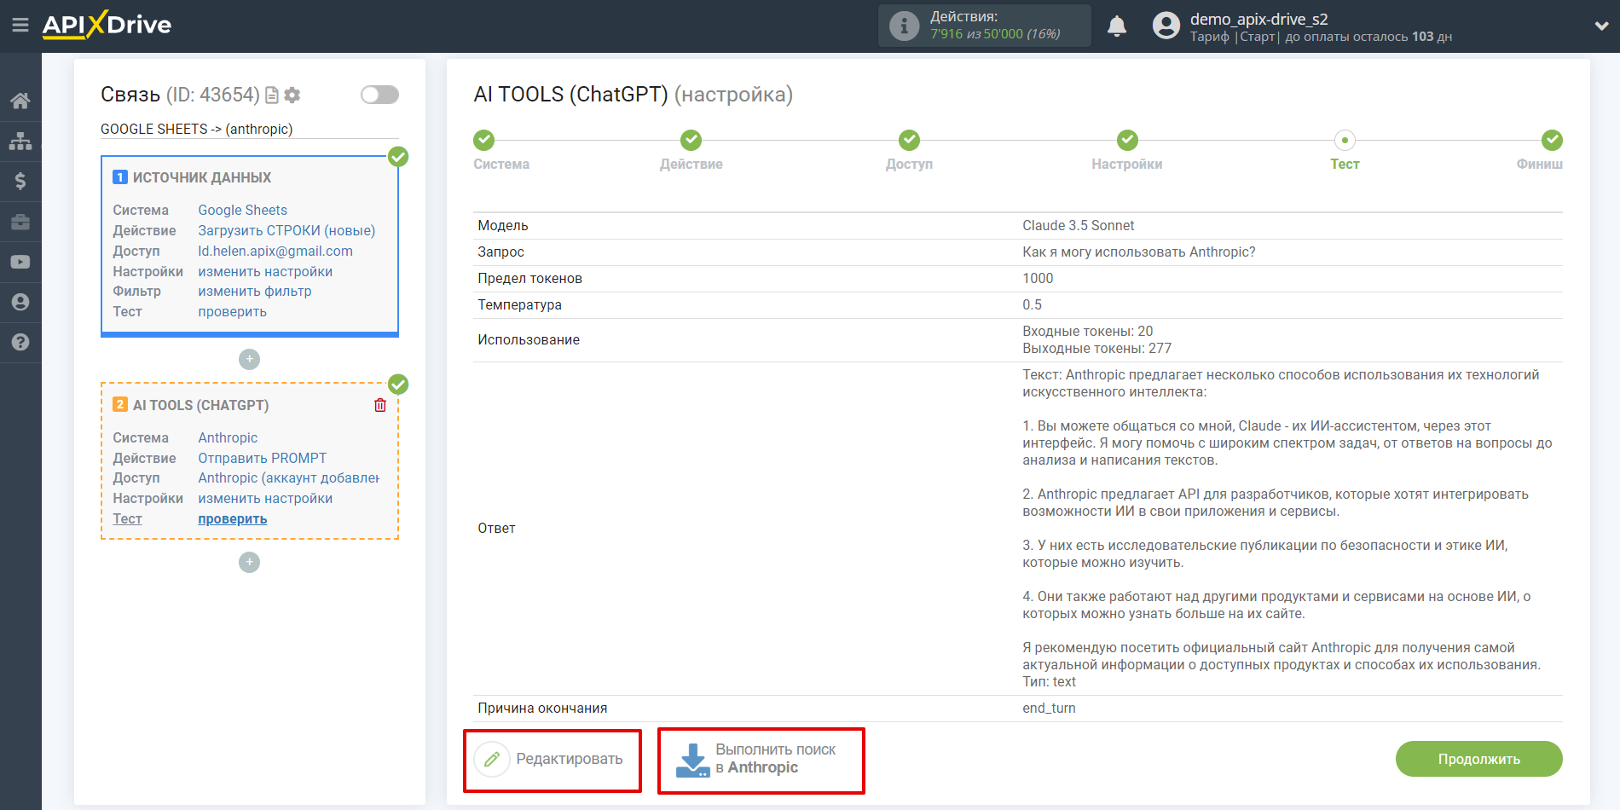The height and width of the screenshot is (810, 1620).
Task: Click Отправить PROMPT action link
Action: click(262, 458)
